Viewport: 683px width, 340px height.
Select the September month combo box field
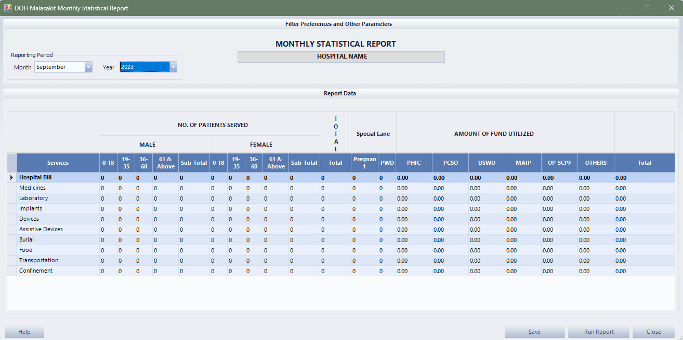coord(59,67)
